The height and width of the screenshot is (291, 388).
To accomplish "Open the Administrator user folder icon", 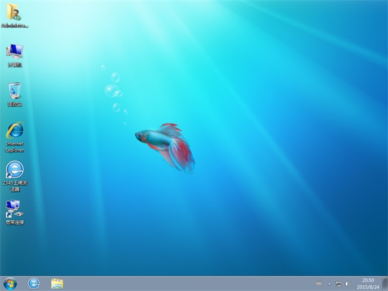I will tap(15, 12).
